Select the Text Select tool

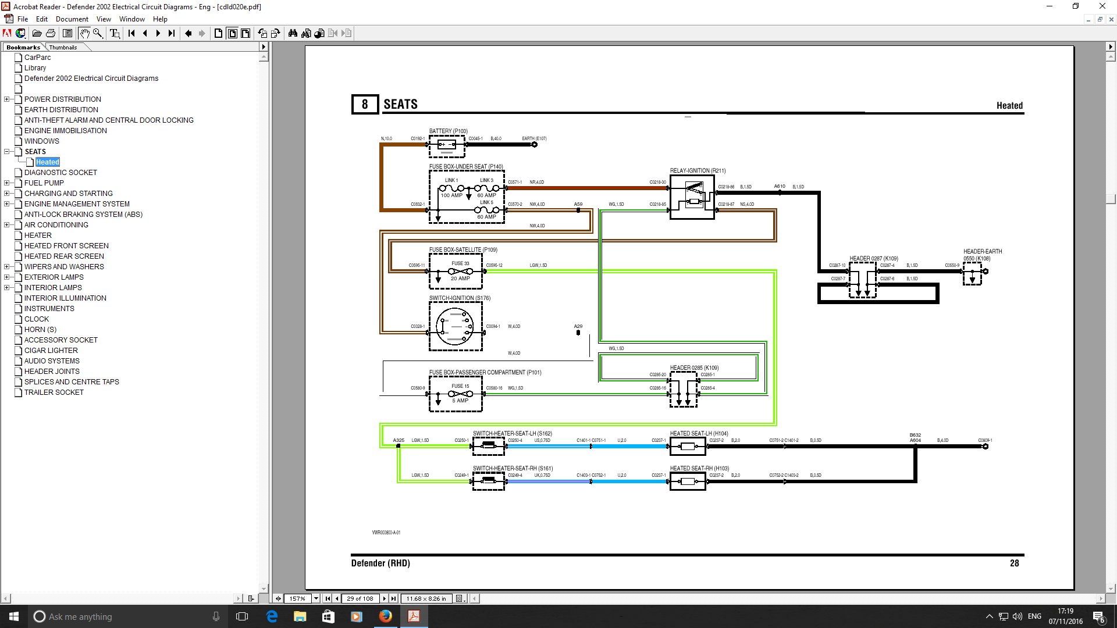(115, 33)
